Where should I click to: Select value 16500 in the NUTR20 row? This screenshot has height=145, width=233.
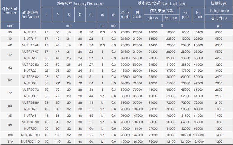click(185, 58)
